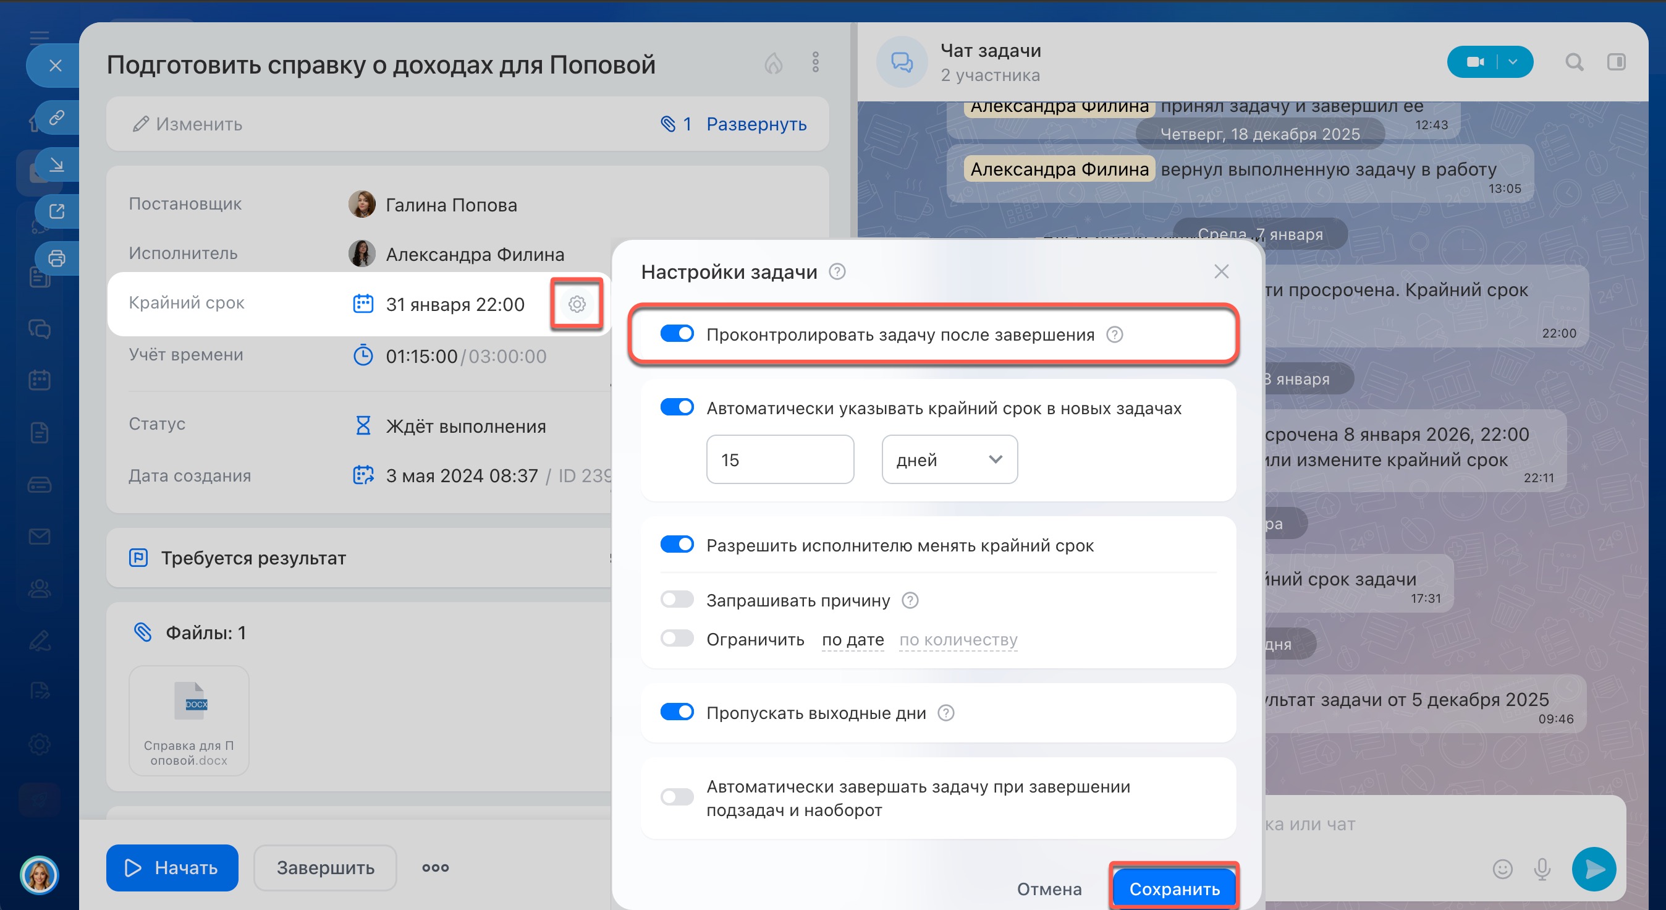
Task: Select по количеству limit option
Action: [x=958, y=639]
